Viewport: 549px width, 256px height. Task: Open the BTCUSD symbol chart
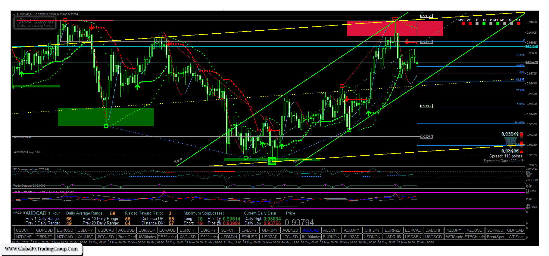106,237
